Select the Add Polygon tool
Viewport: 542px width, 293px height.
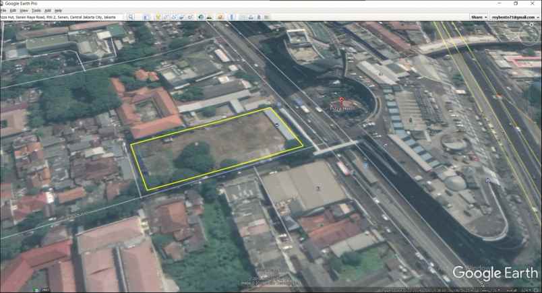click(x=167, y=17)
